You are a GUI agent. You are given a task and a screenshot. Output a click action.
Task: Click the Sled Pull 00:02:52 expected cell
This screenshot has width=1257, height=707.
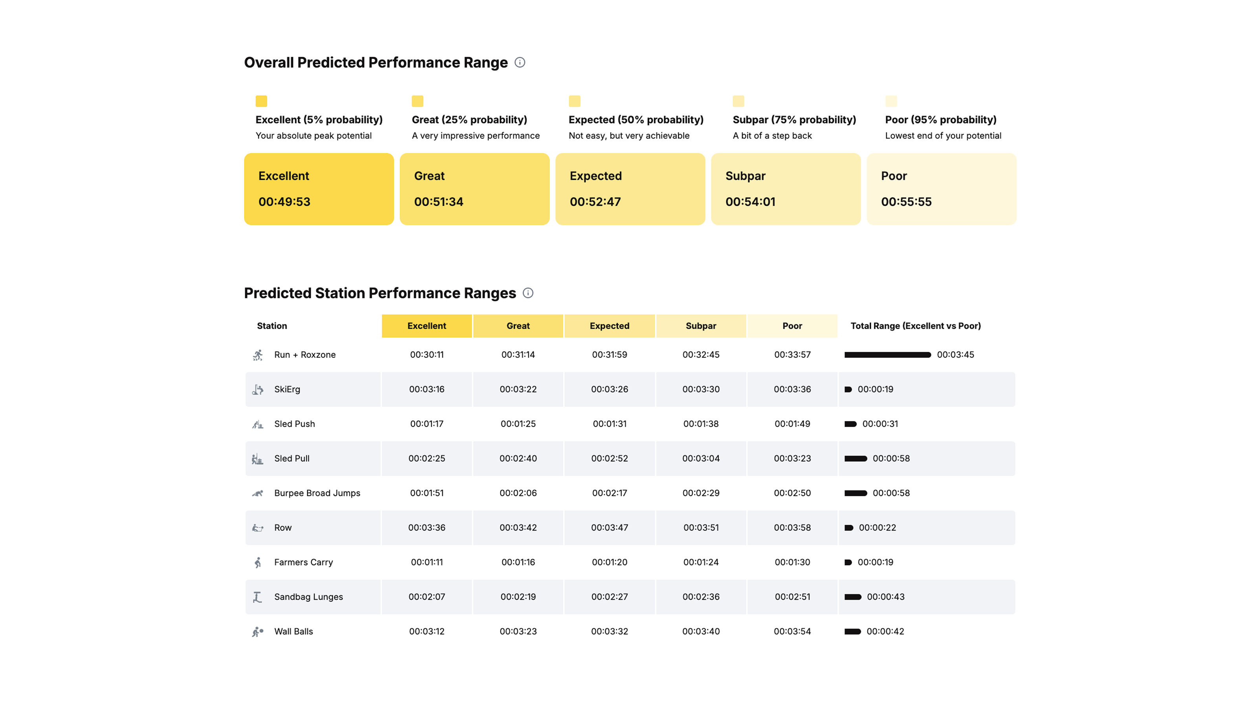pyautogui.click(x=610, y=459)
